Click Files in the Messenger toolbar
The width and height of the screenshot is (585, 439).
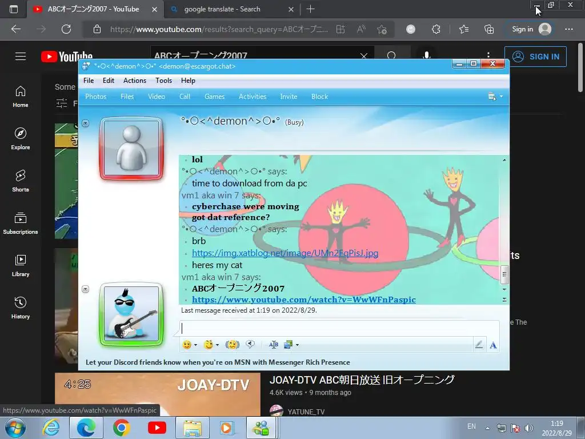pos(127,97)
